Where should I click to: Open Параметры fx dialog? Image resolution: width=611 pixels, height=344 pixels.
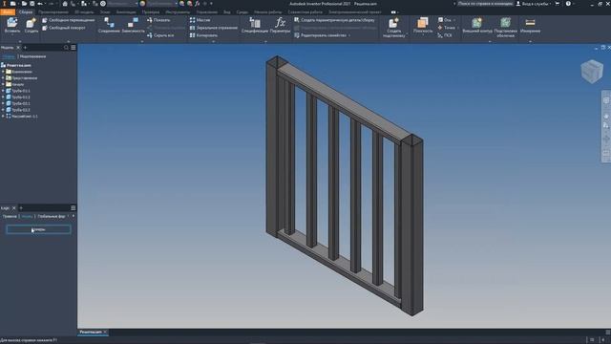tap(280, 25)
